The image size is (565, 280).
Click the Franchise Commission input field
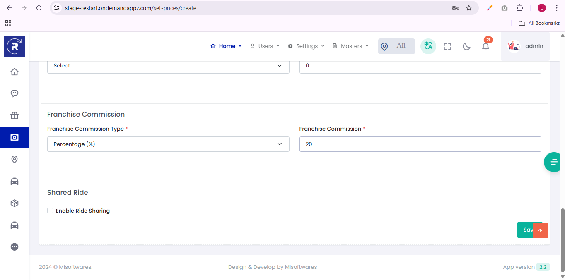pyautogui.click(x=420, y=144)
